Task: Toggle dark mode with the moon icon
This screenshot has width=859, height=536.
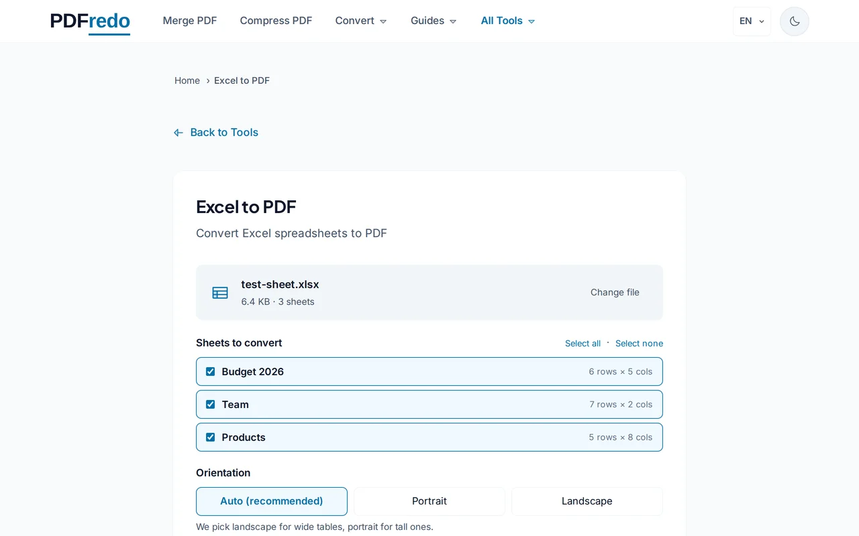Action: click(x=794, y=21)
